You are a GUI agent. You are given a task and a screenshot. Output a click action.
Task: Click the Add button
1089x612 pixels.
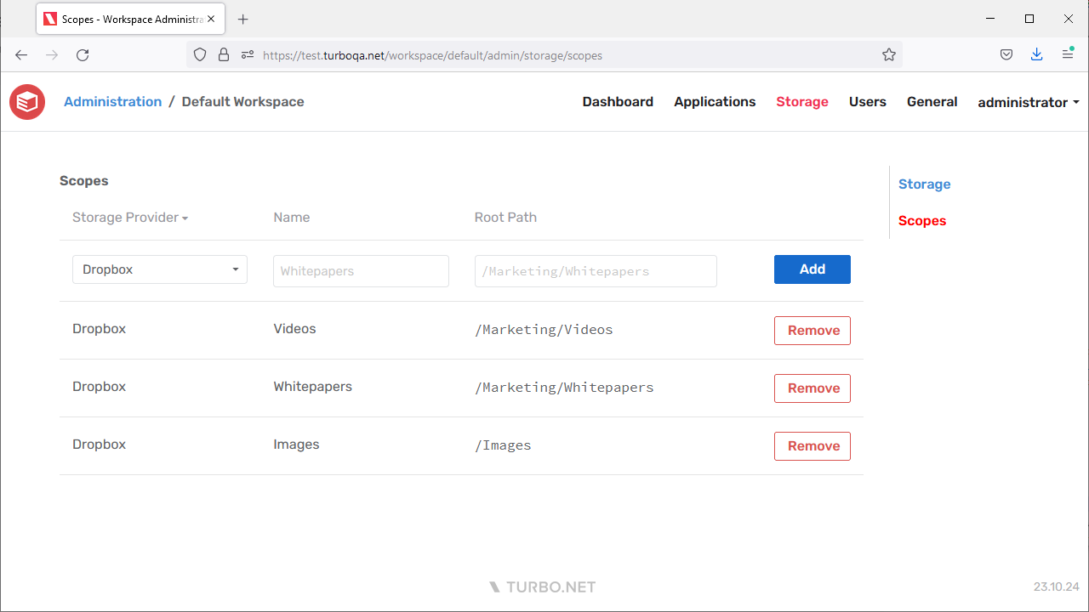[812, 269]
